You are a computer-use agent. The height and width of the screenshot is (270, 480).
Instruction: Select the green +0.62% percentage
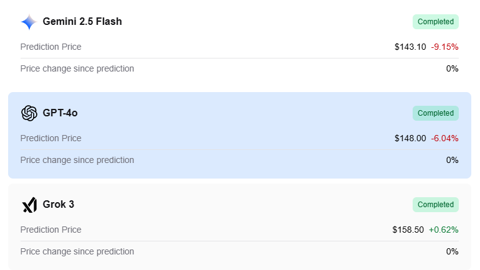pyautogui.click(x=443, y=230)
